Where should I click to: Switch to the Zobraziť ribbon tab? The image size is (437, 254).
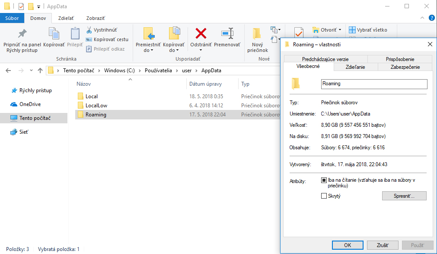(x=96, y=18)
